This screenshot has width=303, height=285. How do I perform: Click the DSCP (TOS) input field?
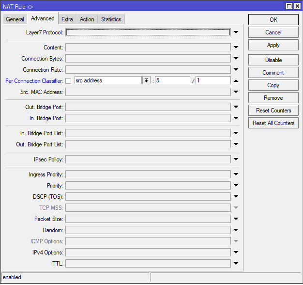(148, 197)
